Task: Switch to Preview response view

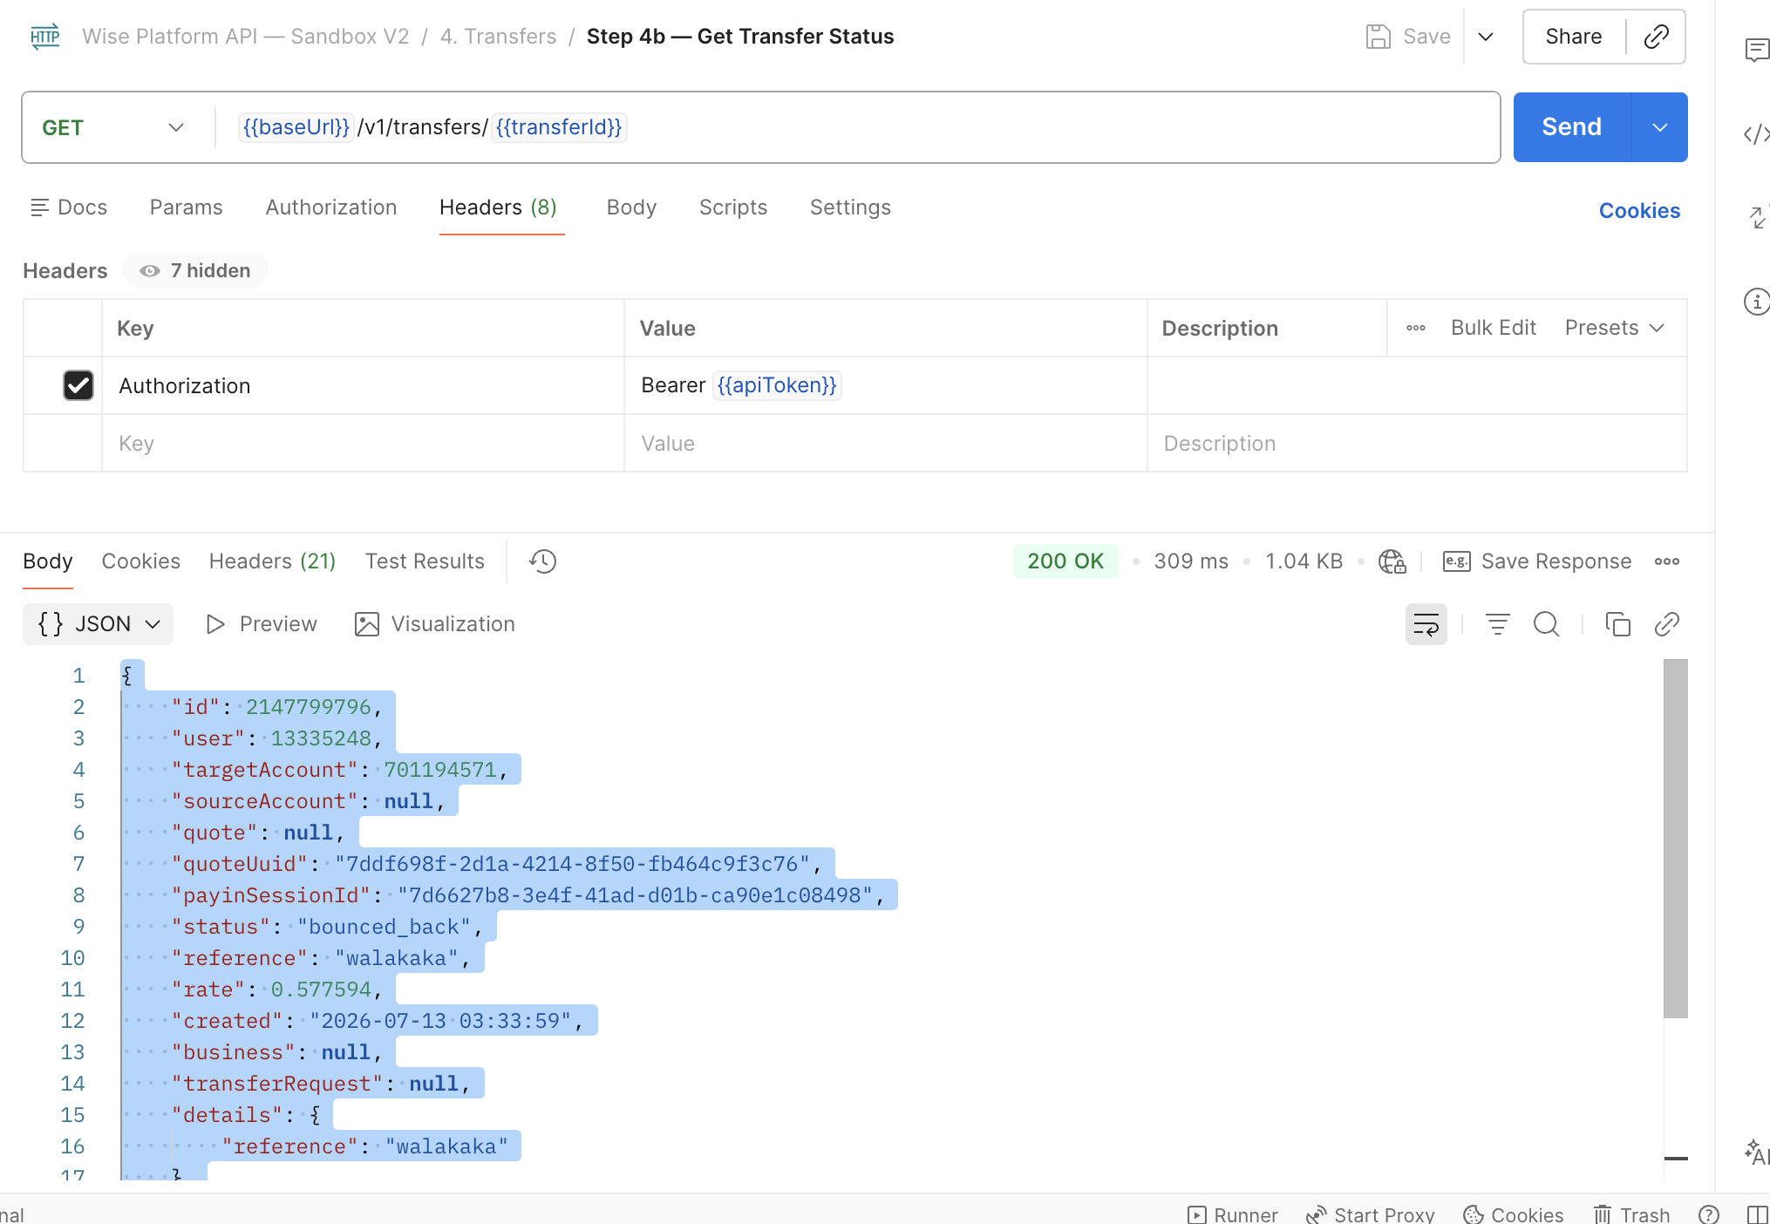Action: 262,624
